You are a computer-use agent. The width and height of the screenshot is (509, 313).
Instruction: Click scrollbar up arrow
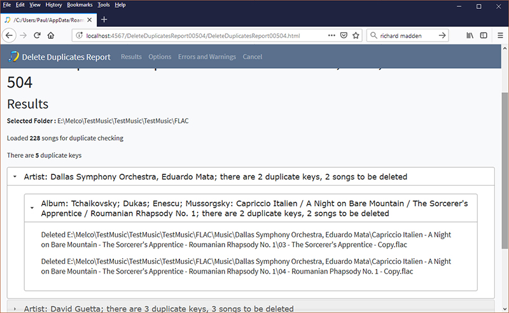[505, 48]
